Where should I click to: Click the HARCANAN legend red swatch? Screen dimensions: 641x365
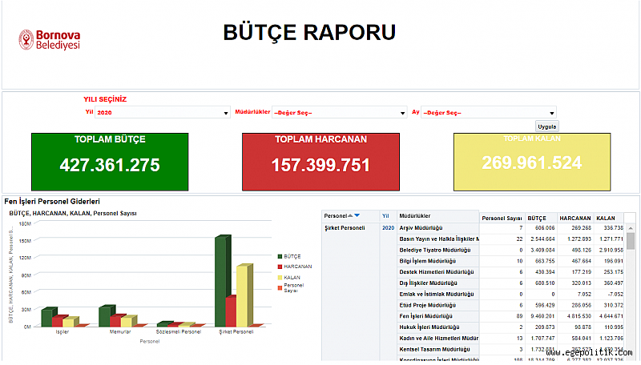click(x=280, y=267)
